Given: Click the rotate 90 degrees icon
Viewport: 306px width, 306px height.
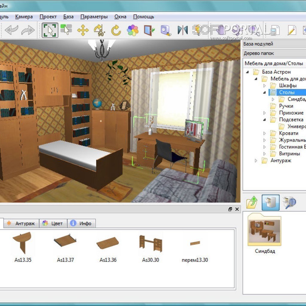Looking at the screenshot, I should click(99, 30).
